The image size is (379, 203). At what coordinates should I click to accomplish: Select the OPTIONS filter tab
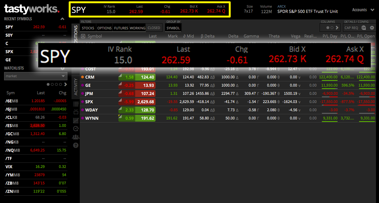[104, 28]
